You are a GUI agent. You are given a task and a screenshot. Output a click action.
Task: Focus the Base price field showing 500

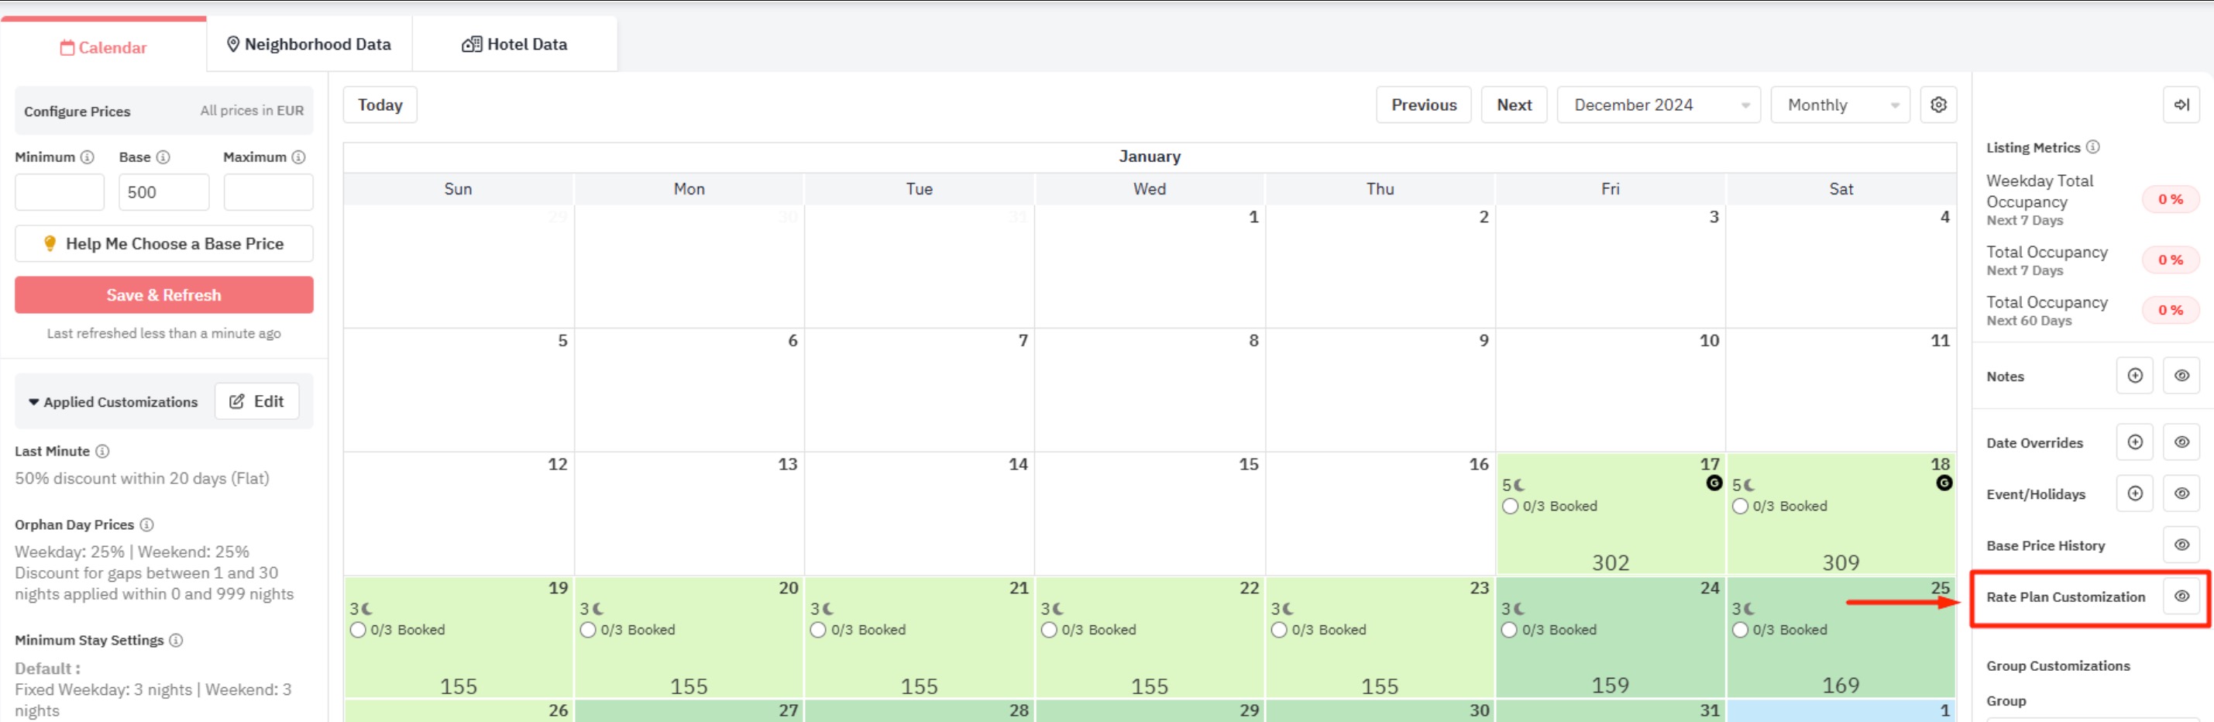click(163, 191)
